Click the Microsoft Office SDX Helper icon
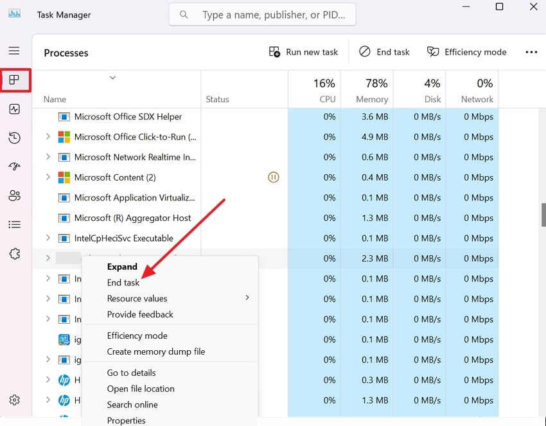 pyautogui.click(x=64, y=117)
